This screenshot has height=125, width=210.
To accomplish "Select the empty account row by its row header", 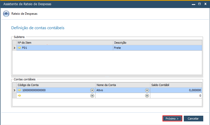I will (15, 96).
